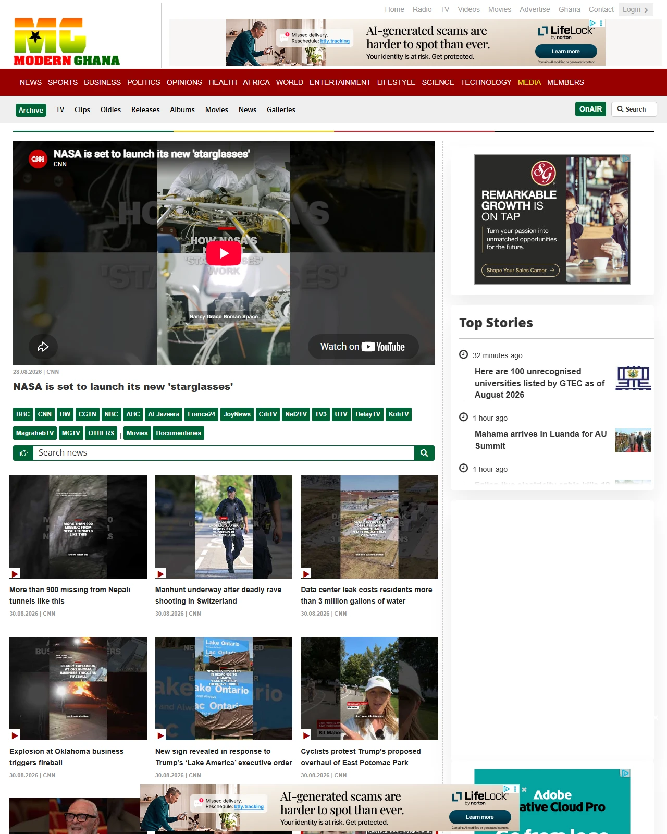Open the TECHNOLOGY menu item

[x=486, y=82]
